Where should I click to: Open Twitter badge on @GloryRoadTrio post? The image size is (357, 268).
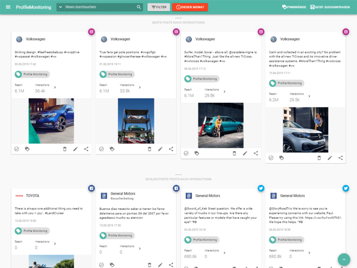tap(346, 188)
